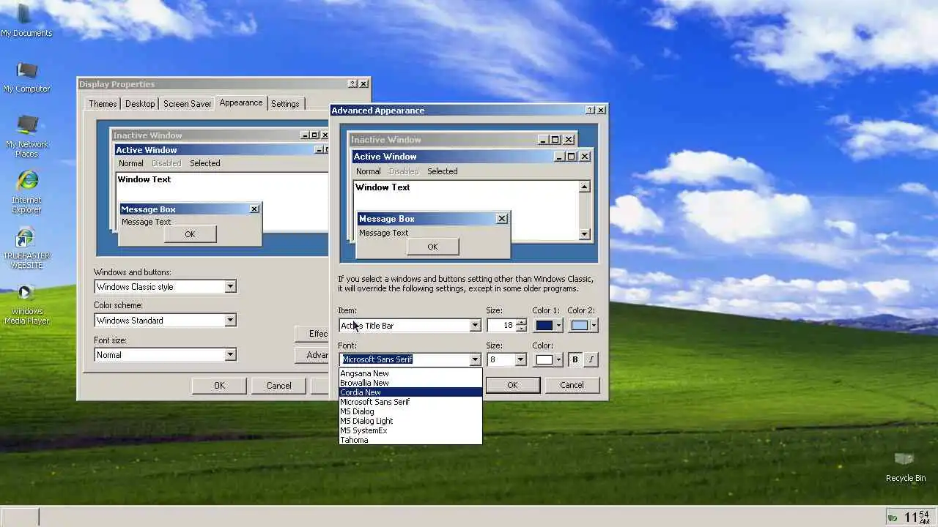The width and height of the screenshot is (938, 527).
Task: Open the white font Color swatch
Action: pos(548,359)
